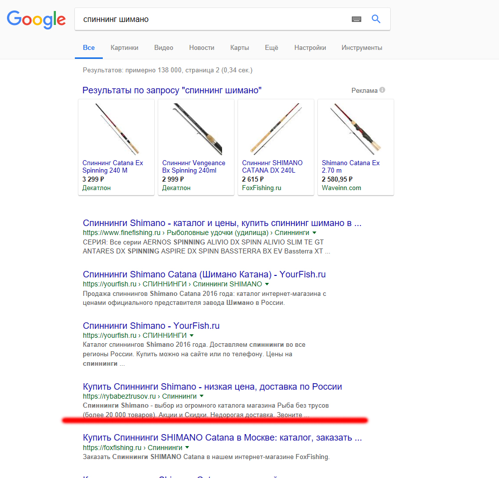Click the Google logo
The image size is (499, 478).
tap(36, 19)
